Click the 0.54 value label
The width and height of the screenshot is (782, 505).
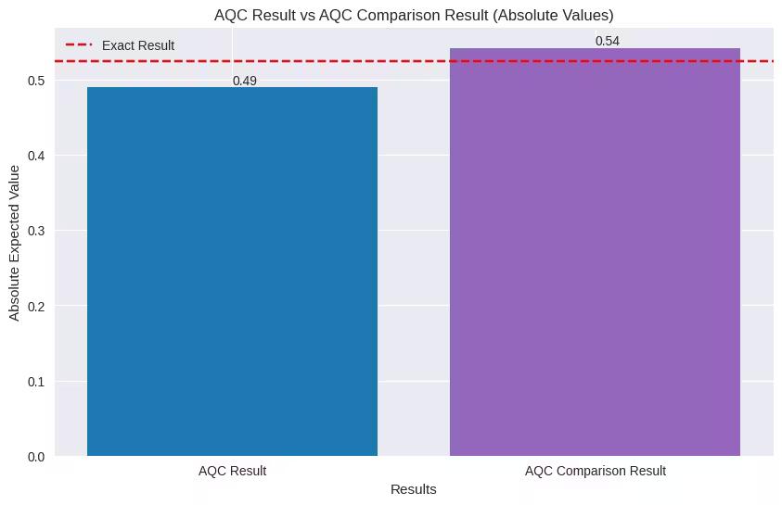coord(608,41)
